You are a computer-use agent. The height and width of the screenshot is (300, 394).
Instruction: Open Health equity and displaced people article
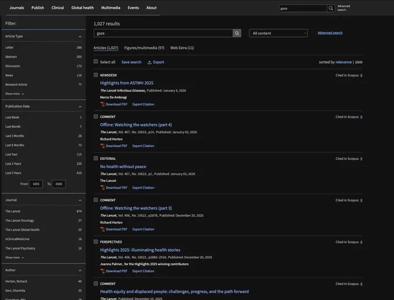(174, 291)
